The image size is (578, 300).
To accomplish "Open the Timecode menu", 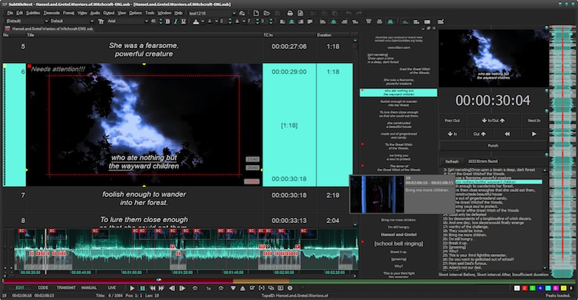I will click(x=53, y=13).
